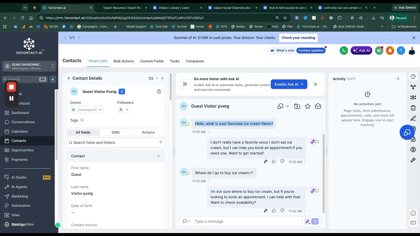Image resolution: width=420 pixels, height=236 pixels.
Task: Star the Guest Visitor conversation
Action: click(307, 106)
